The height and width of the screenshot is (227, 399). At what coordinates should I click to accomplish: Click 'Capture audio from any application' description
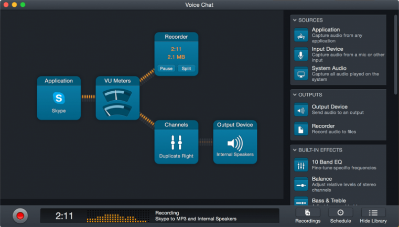click(337, 38)
